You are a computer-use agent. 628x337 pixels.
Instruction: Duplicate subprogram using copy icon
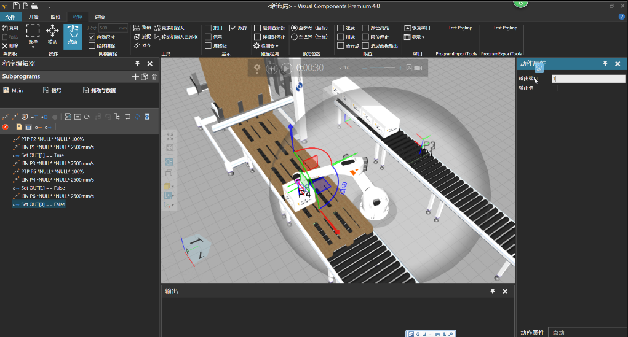tap(145, 76)
